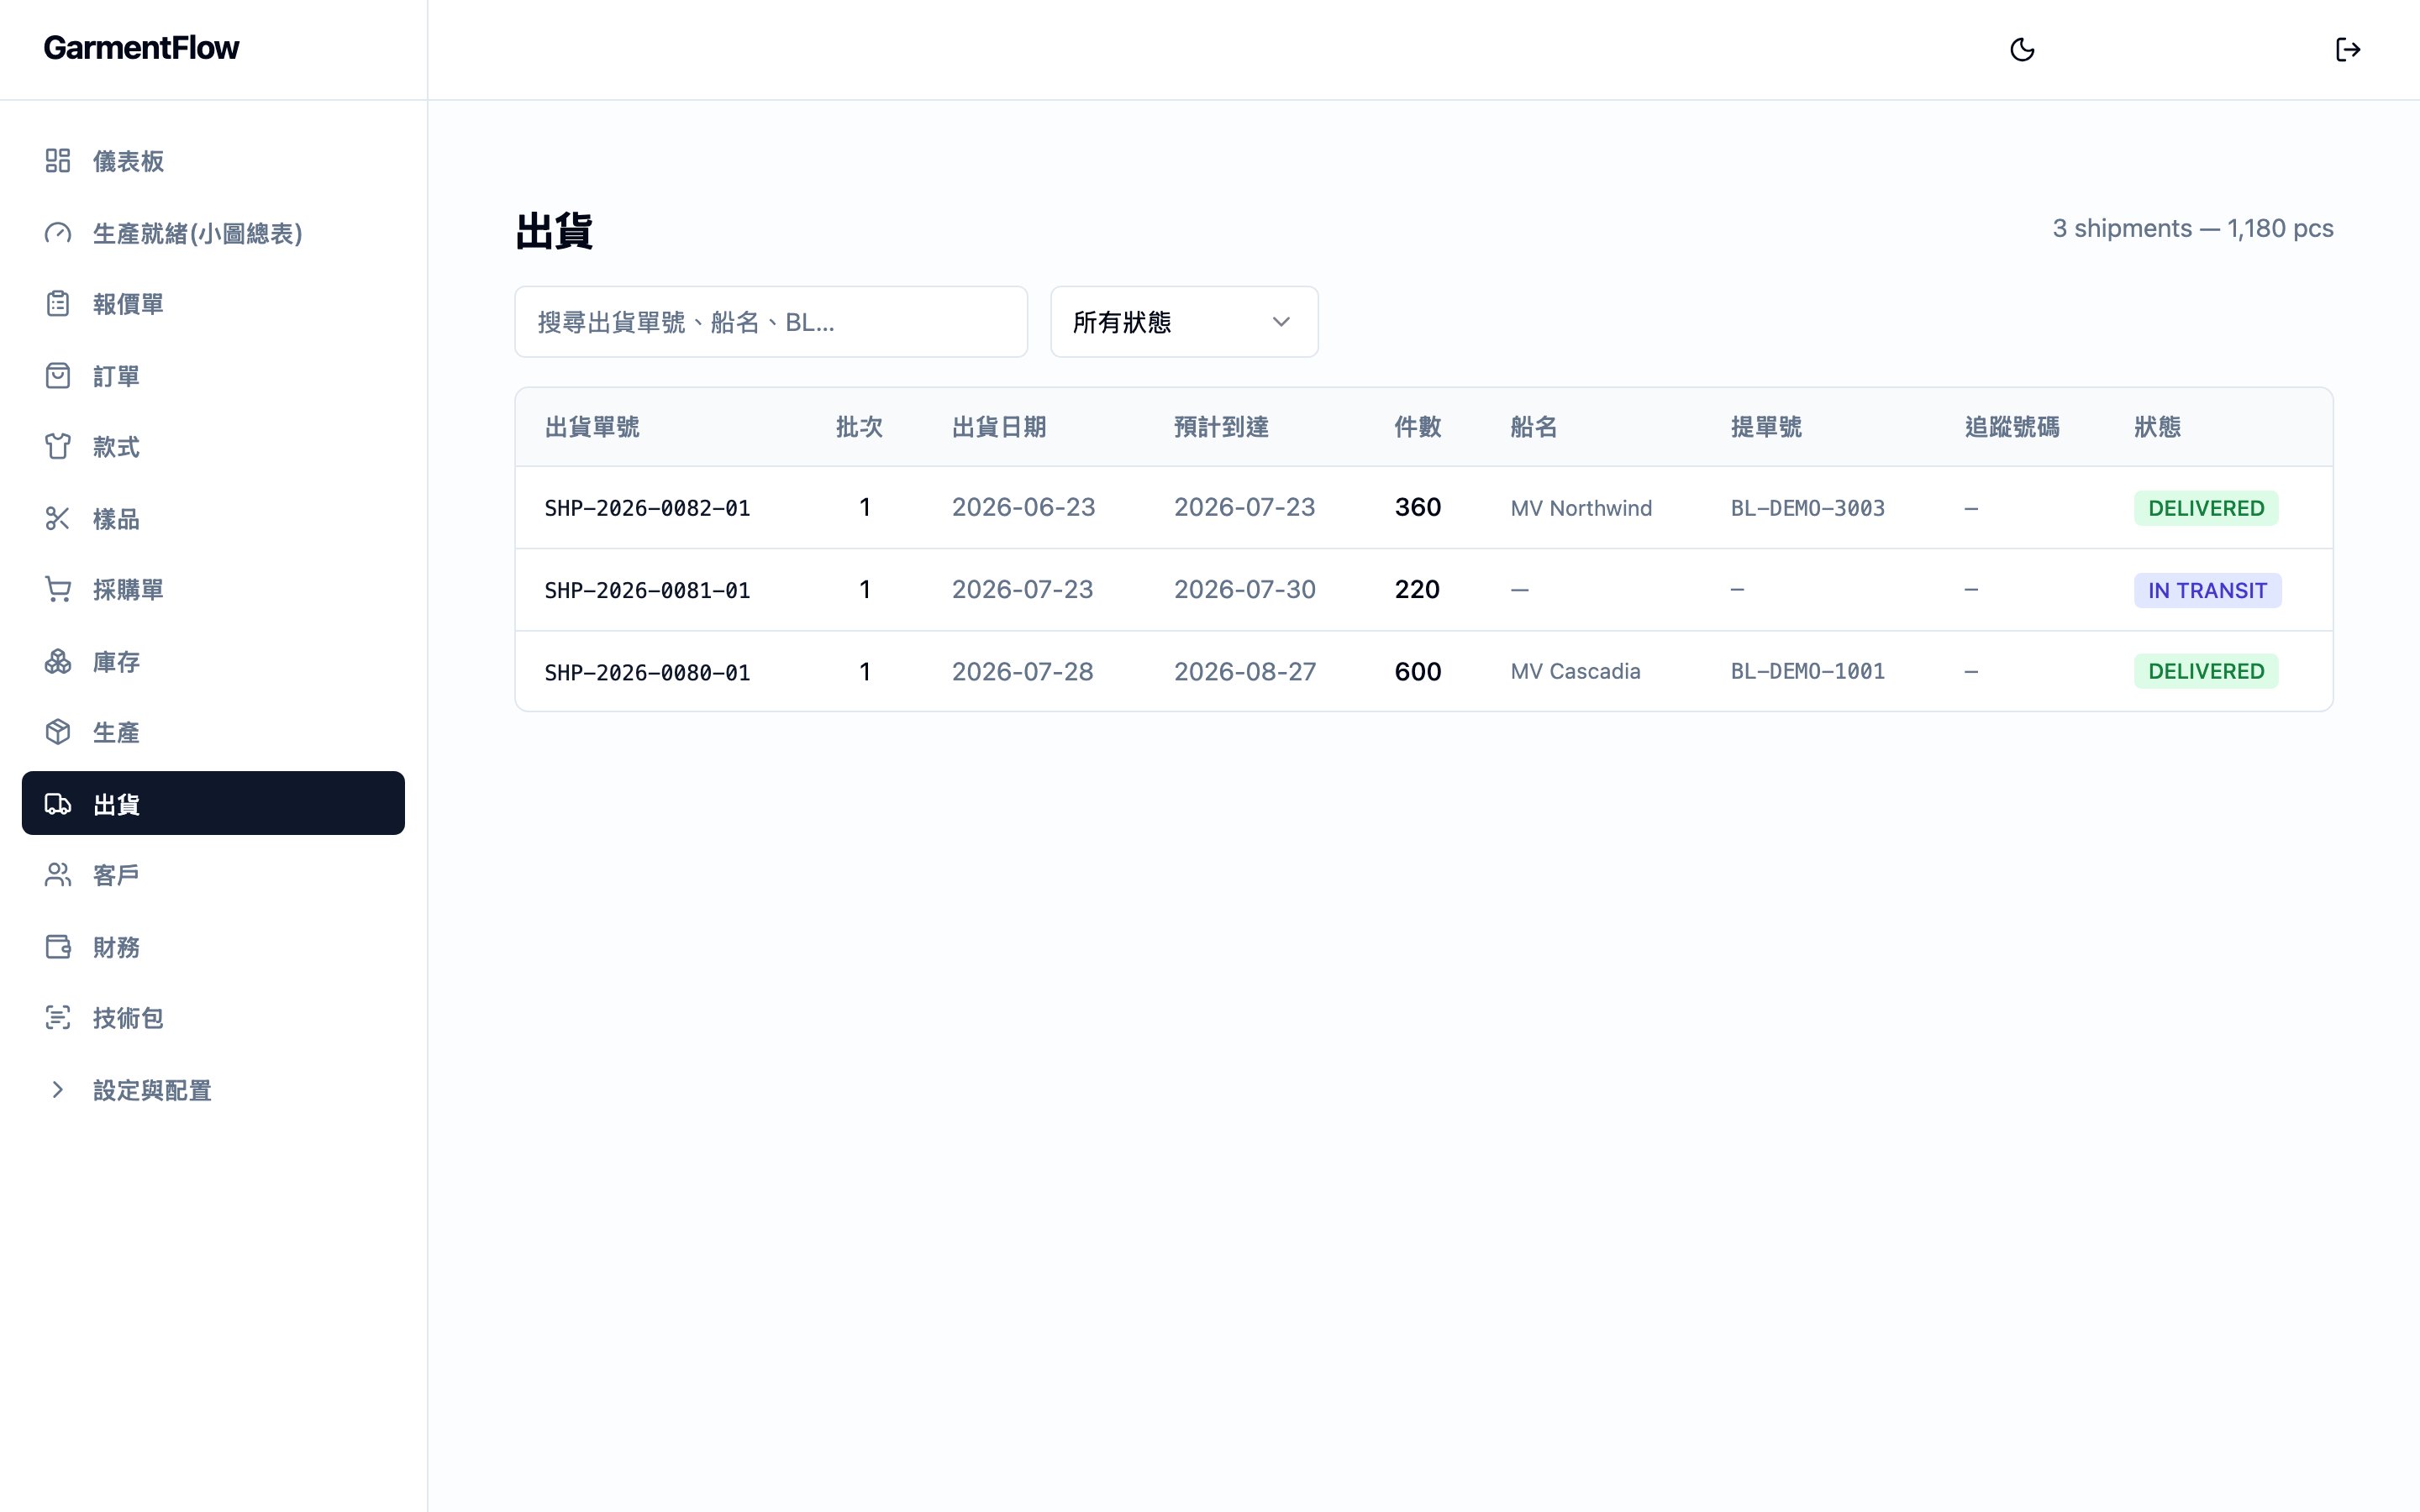Click the IN TRANSIT status badge
Viewport: 2420px width, 1512px height.
coord(2207,590)
